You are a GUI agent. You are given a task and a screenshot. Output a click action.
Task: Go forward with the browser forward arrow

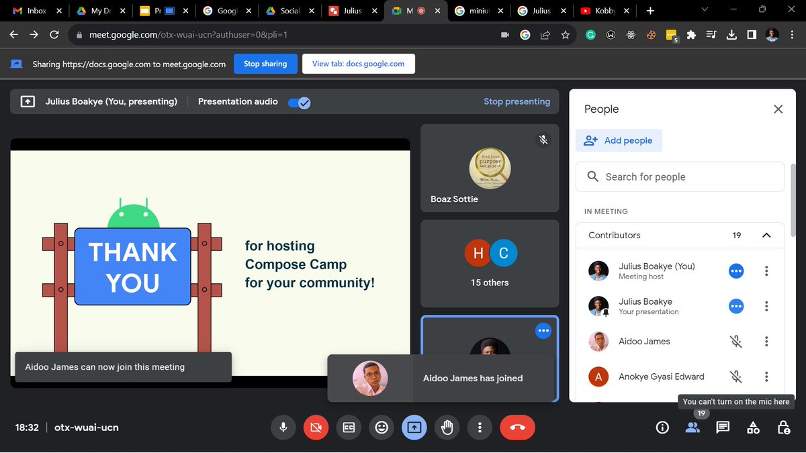tap(34, 35)
